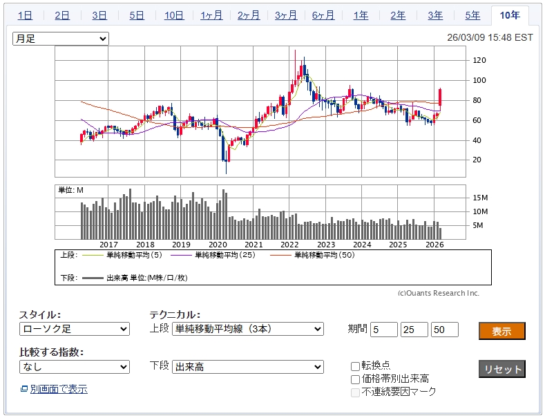Click the リセット button
The width and height of the screenshot is (545, 418).
coord(501,369)
